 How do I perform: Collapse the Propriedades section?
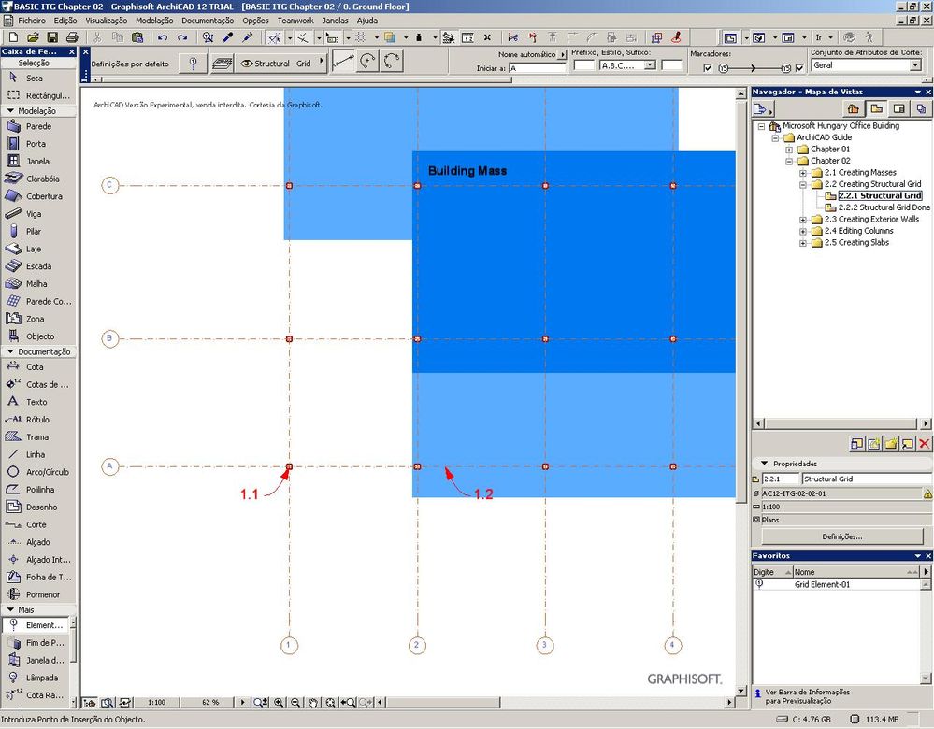[764, 464]
